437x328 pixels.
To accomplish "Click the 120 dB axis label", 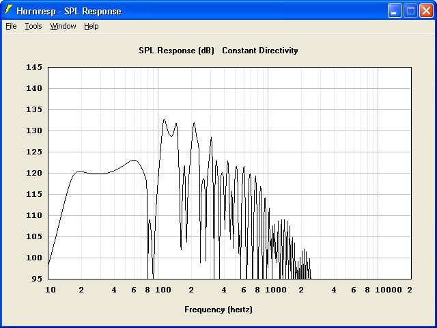I will coord(34,173).
